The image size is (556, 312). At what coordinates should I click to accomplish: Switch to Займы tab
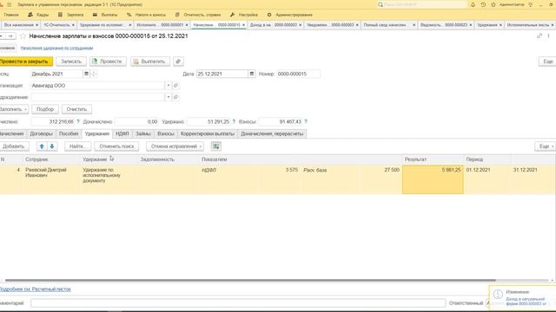143,133
